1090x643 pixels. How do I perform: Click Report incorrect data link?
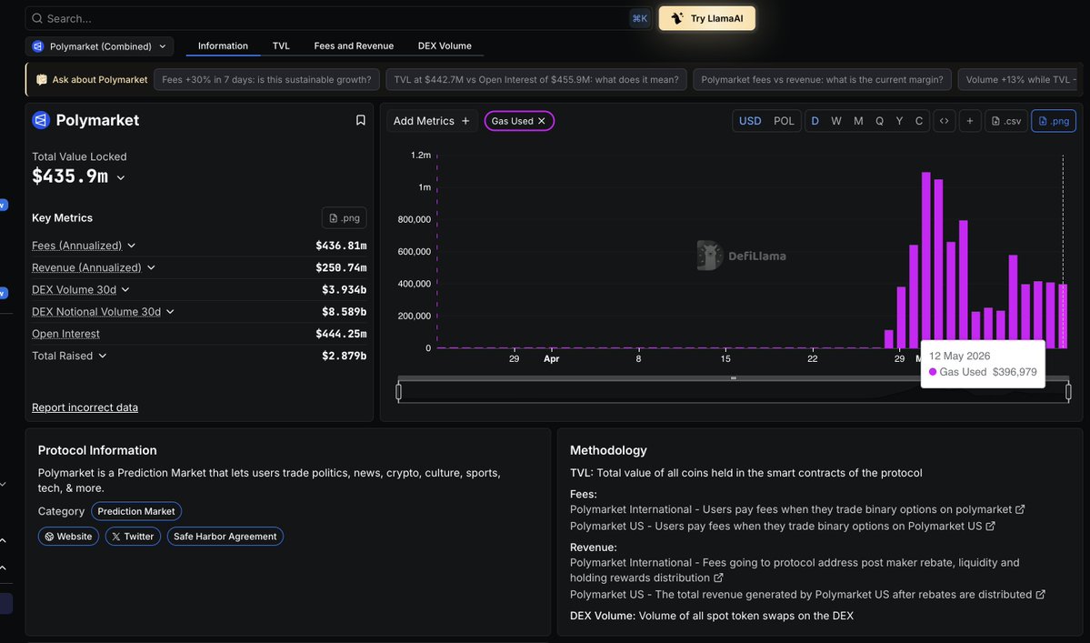point(85,407)
